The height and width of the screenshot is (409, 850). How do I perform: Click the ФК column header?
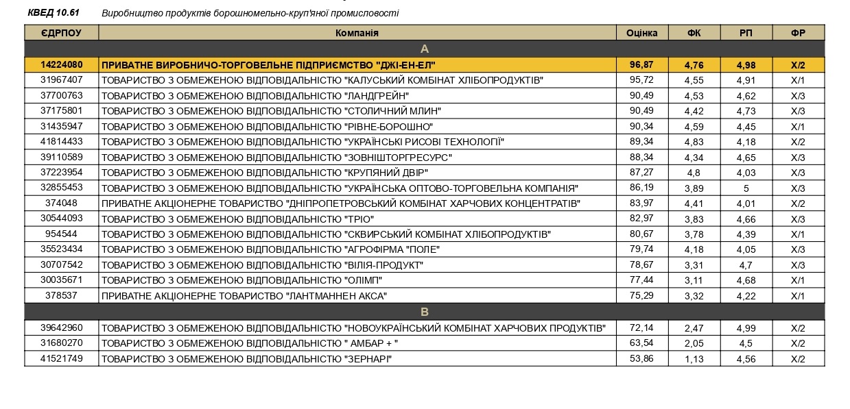[694, 33]
